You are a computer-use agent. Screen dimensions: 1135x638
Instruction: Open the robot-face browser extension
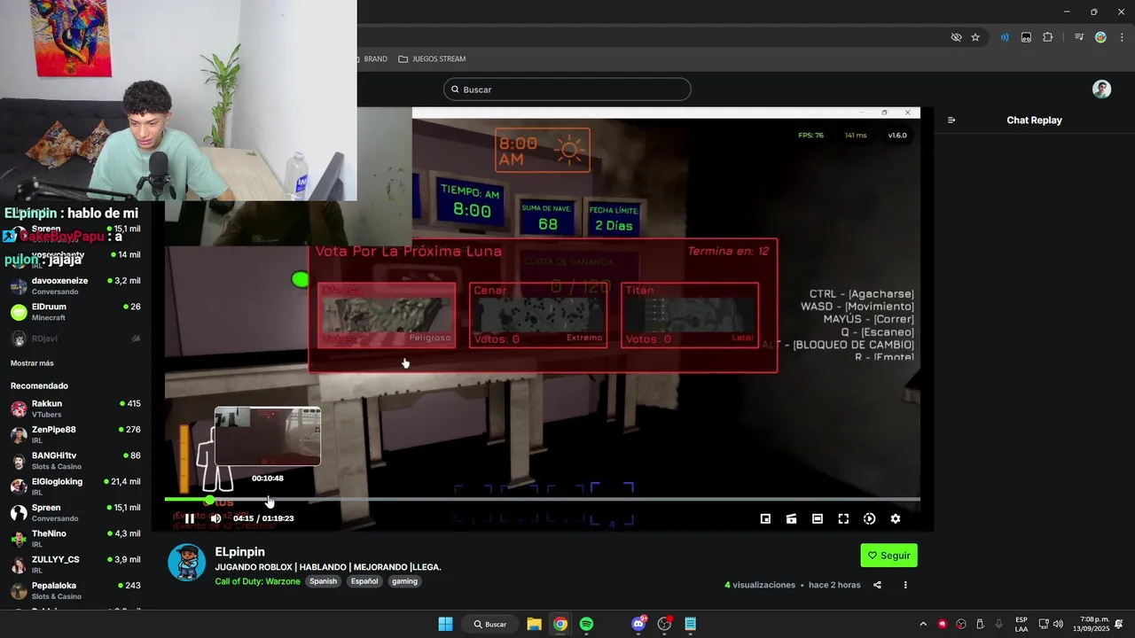[1026, 37]
